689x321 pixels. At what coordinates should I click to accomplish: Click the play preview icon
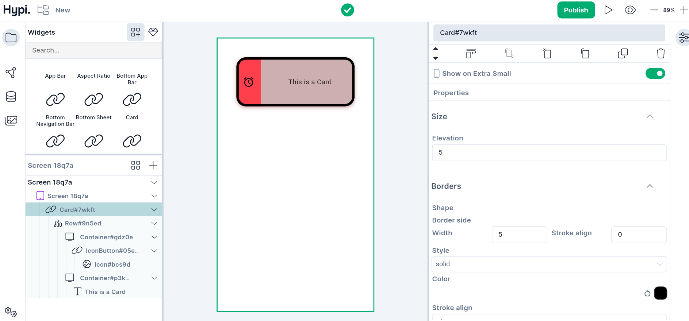(x=608, y=10)
